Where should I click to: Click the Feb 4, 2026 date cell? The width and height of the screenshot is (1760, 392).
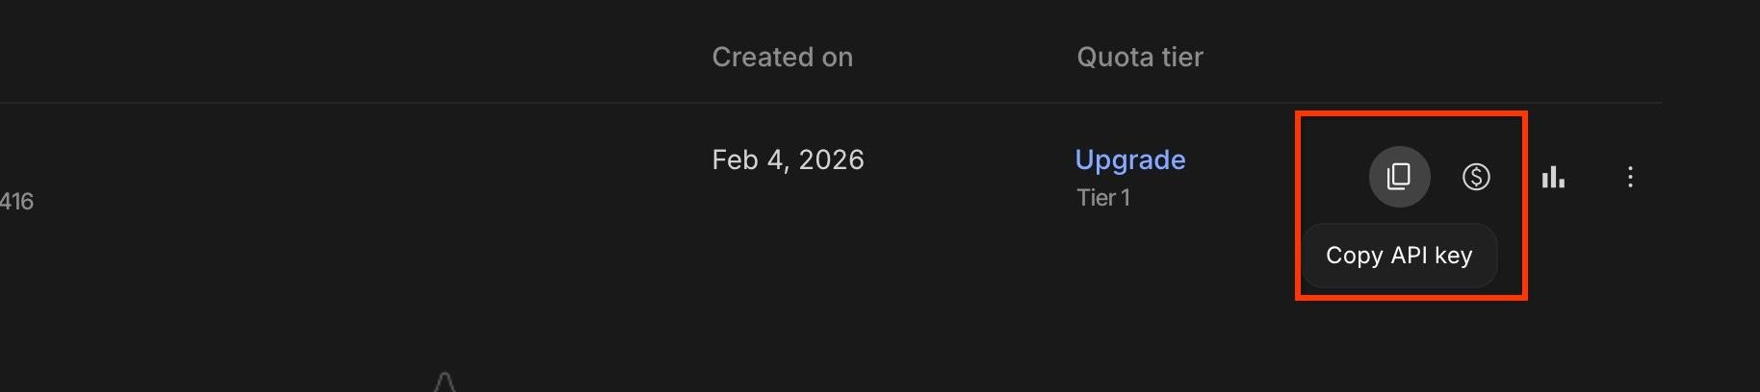click(x=788, y=159)
